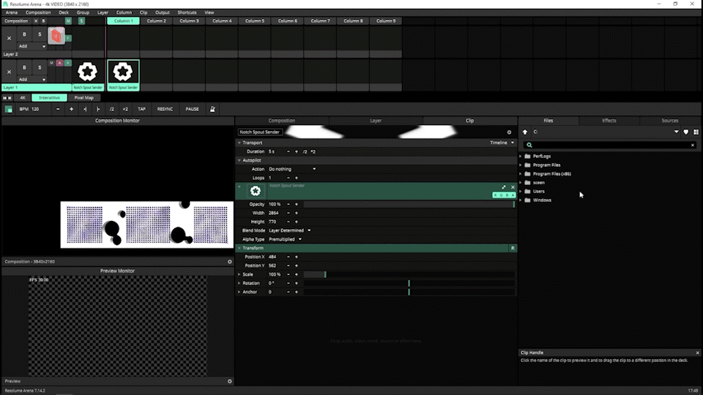Go up one folder in the Files browser
This screenshot has height=395, width=703.
click(x=525, y=132)
